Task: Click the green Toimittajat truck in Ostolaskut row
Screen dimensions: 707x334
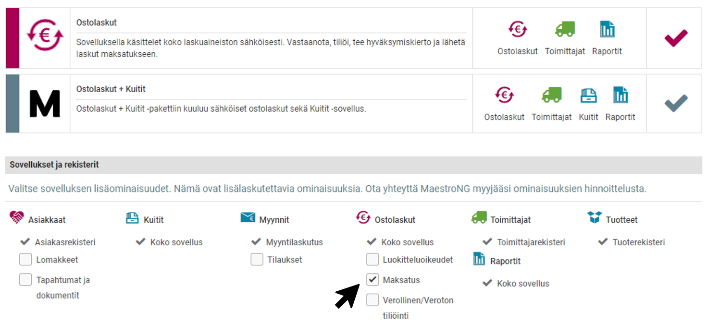Action: pyautogui.click(x=565, y=30)
